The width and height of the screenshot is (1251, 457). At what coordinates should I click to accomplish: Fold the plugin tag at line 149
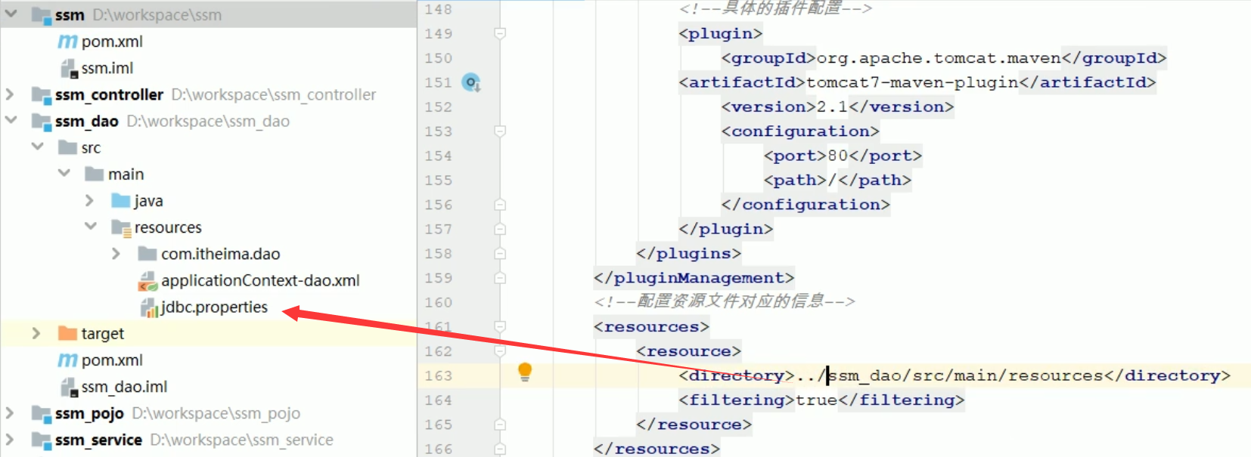coord(500,33)
